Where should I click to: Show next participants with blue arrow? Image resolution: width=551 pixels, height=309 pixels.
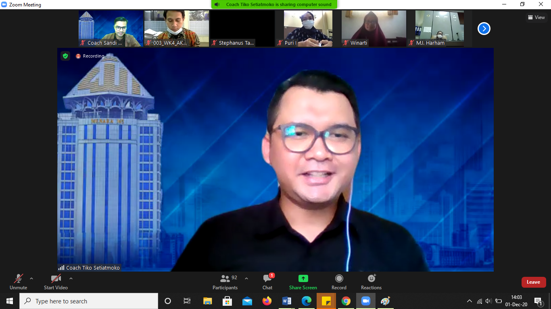click(x=484, y=29)
